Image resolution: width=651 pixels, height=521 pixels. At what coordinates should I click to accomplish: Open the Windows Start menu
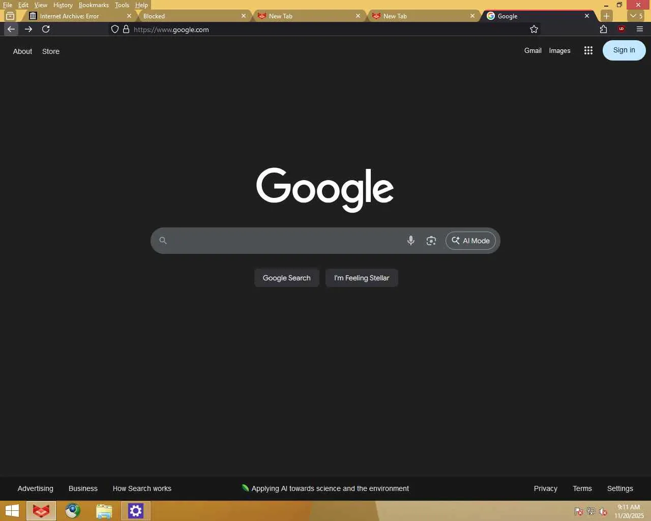[12, 511]
